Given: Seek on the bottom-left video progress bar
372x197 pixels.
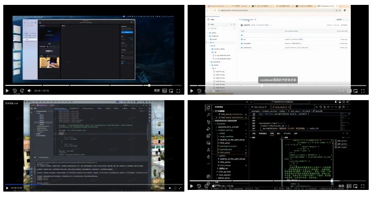Looking at the screenshot, I should (93, 184).
